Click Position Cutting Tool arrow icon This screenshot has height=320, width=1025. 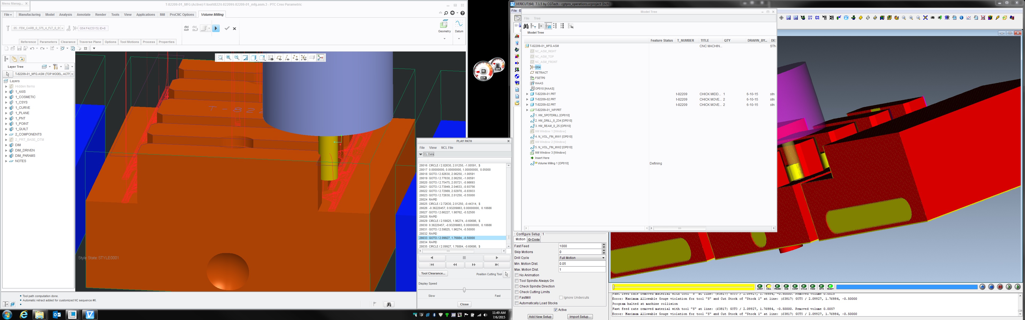tap(507, 274)
